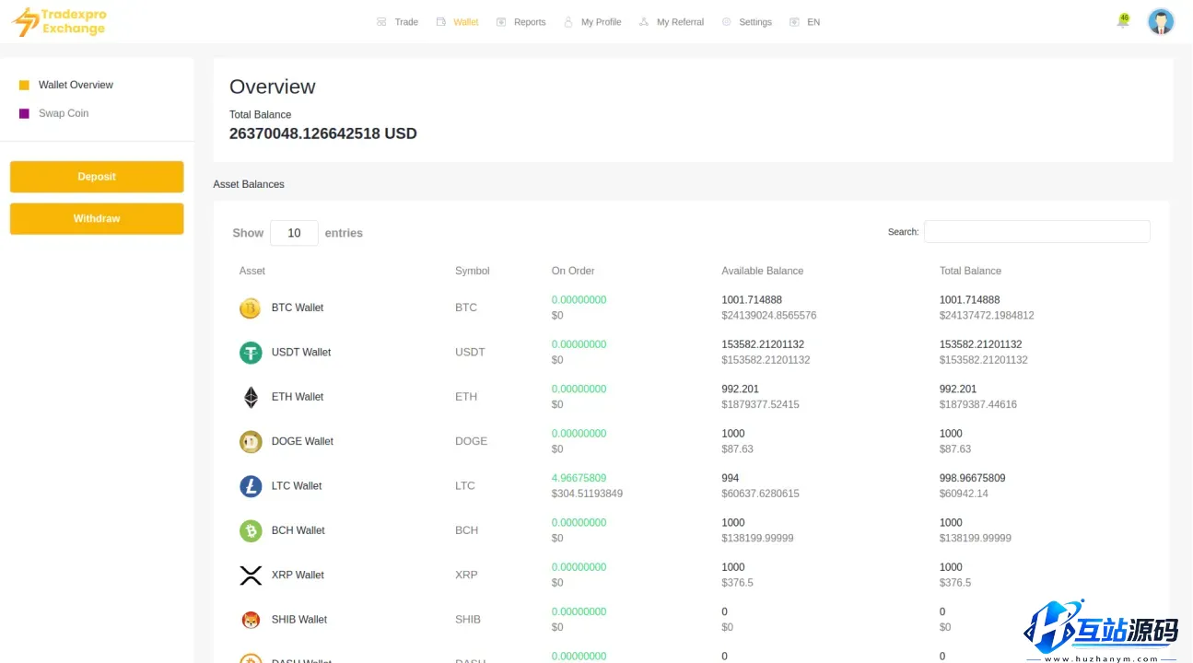The height and width of the screenshot is (663, 1193).
Task: Click the DOGE symbol cell
Action: 471,441
